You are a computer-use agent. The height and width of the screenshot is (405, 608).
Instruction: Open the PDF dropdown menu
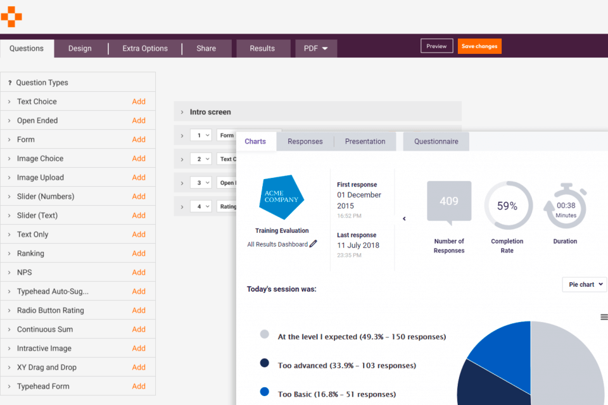[x=315, y=49]
